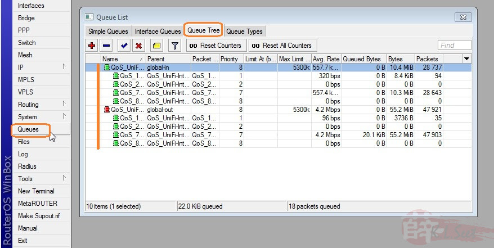Open Radius menu item
Viewport: 494px width, 248px height.
(41, 166)
